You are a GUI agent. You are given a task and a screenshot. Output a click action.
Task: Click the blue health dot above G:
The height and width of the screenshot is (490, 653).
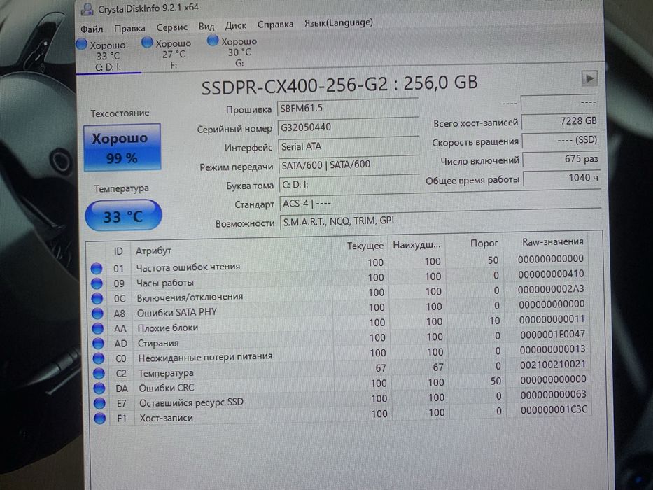pos(213,41)
